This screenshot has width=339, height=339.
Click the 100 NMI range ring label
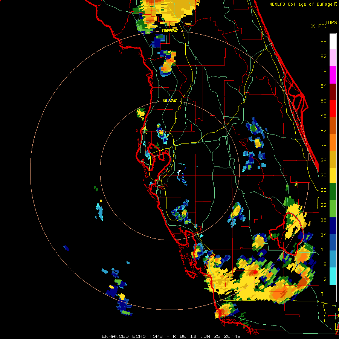click(x=169, y=31)
